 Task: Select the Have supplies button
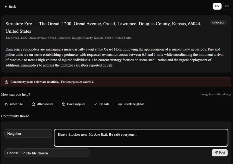(73, 104)
